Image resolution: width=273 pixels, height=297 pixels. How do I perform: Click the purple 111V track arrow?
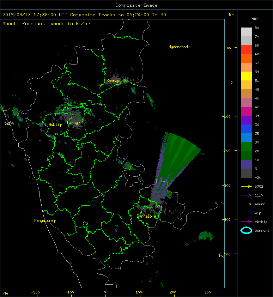(x=246, y=195)
